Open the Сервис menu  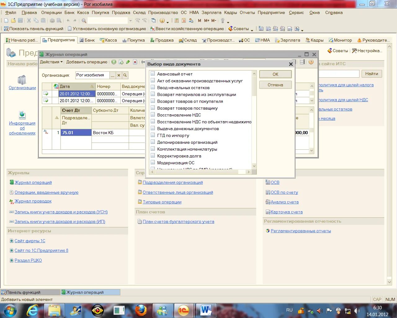(x=297, y=12)
